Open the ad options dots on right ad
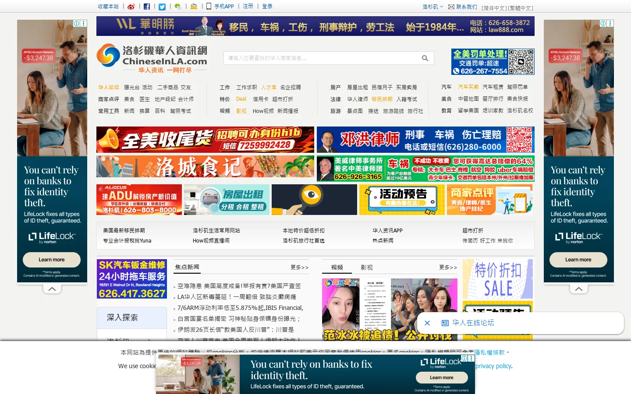This screenshot has width=631, height=394. tap(610, 24)
